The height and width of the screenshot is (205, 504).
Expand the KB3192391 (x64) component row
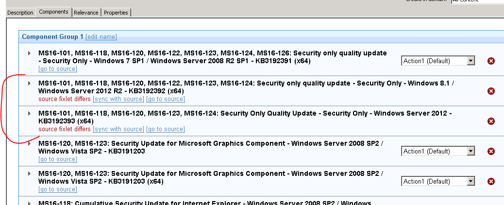click(29, 53)
